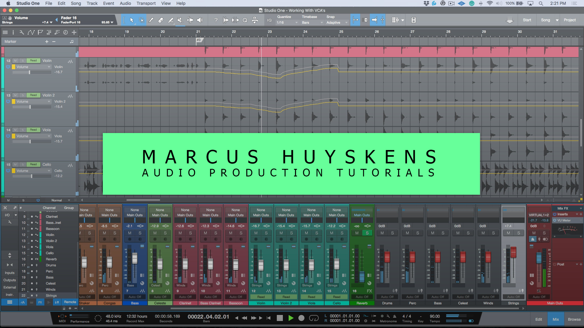The height and width of the screenshot is (328, 584).
Task: Open the Track menu
Action: point(92,3)
